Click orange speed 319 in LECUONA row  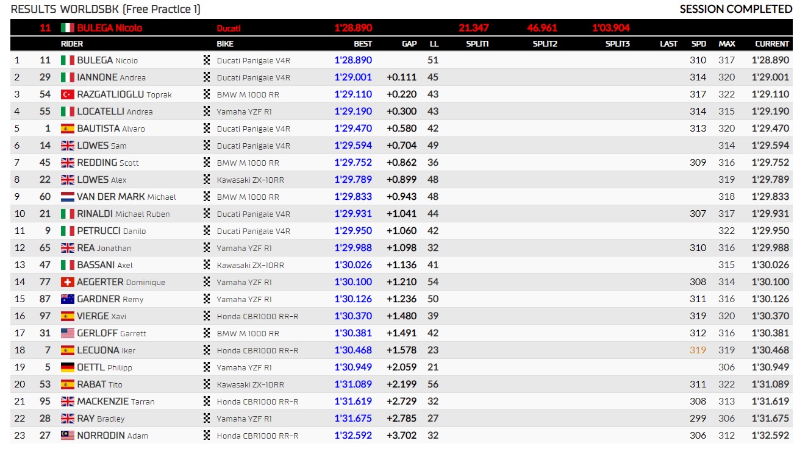tap(698, 350)
